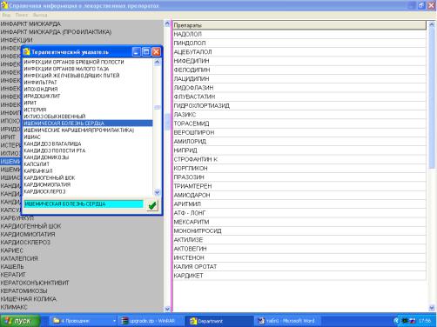Select КАНДИДОЗ ВЛАГАЛИЩА in dialog list
Image resolution: width=437 pixels, height=327 pixels.
click(x=88, y=143)
